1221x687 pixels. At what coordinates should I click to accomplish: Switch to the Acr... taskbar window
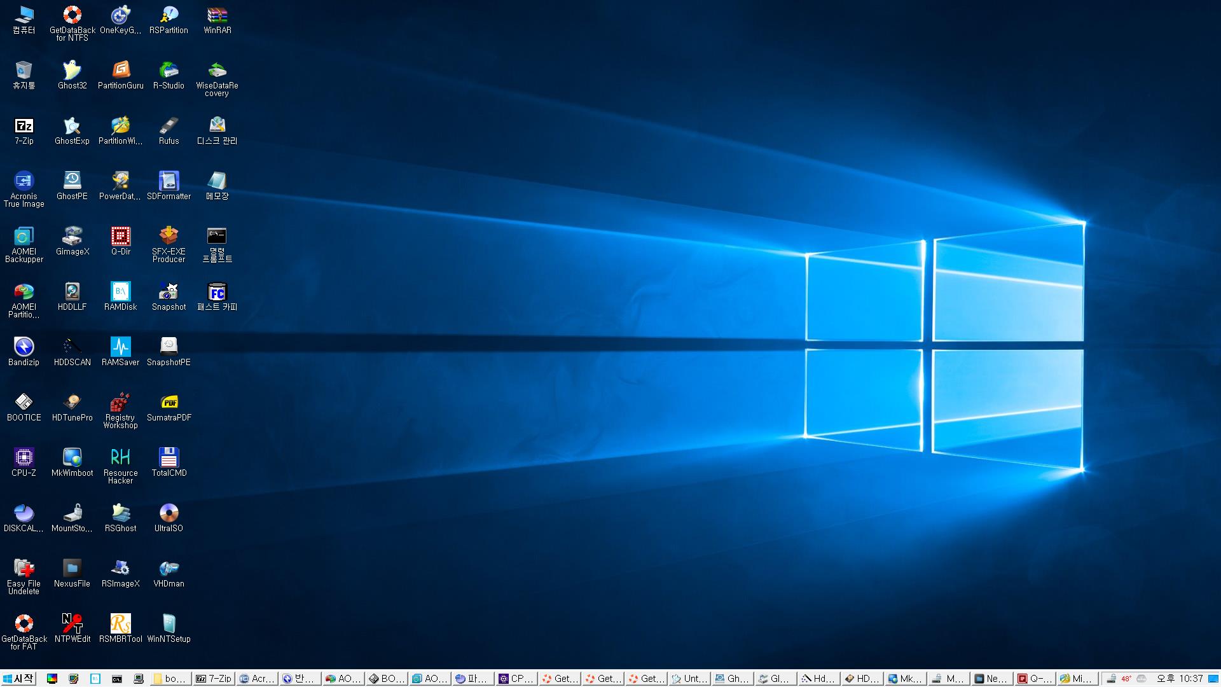click(258, 679)
